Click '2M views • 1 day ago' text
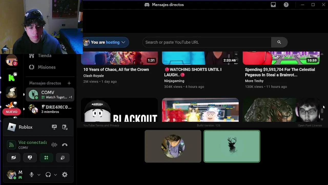The height and width of the screenshot is (185, 328). click(100, 81)
